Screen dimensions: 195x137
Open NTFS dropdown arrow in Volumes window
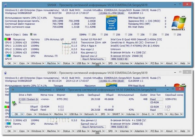click(x=166, y=114)
